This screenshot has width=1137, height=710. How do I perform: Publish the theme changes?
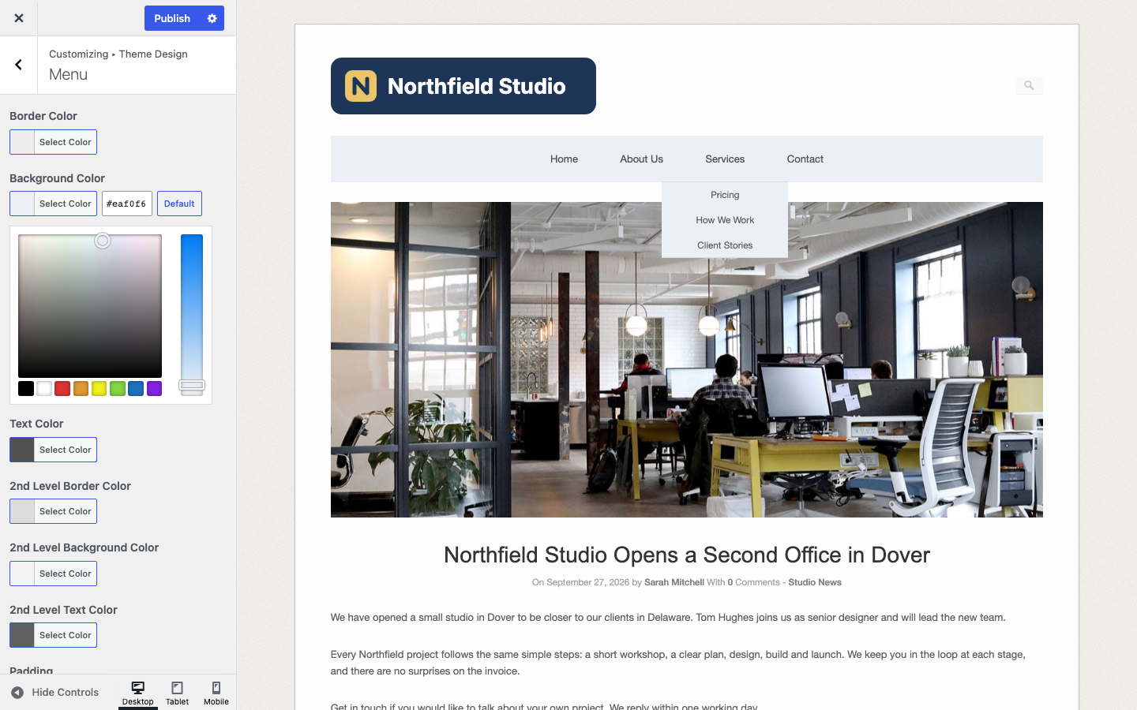pos(172,18)
